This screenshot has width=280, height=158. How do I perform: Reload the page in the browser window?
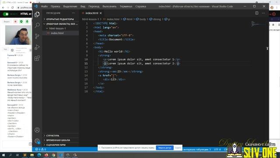coord(12,8)
